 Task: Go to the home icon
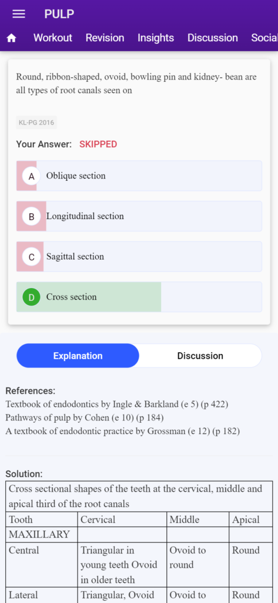(12, 38)
